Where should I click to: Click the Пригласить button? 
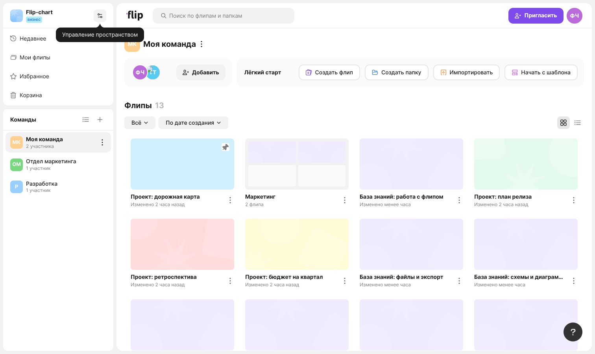point(536,16)
